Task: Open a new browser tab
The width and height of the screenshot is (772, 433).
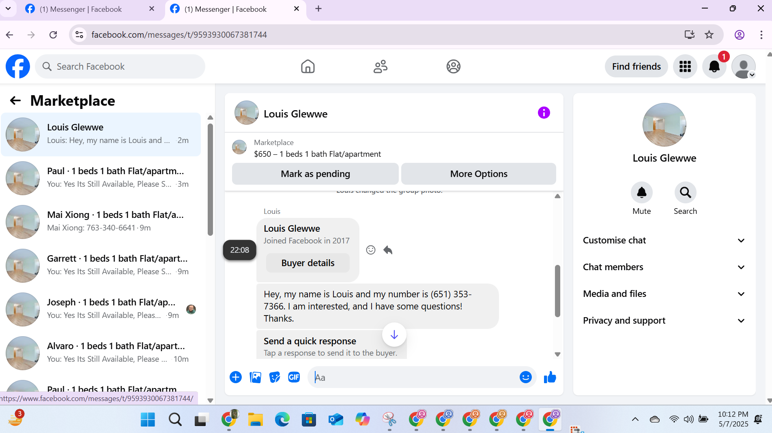Action: 318,9
